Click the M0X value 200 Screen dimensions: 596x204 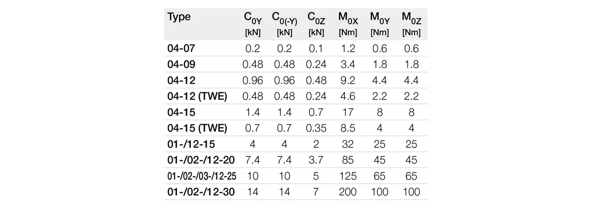point(348,192)
